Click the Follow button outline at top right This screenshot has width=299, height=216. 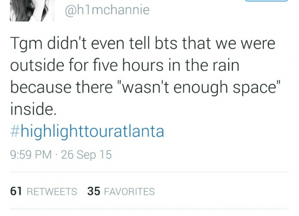pos(267,1)
